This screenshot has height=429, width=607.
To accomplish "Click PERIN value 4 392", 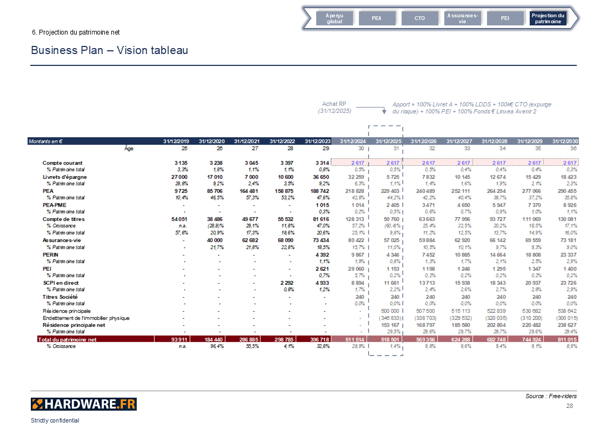I will point(322,254).
